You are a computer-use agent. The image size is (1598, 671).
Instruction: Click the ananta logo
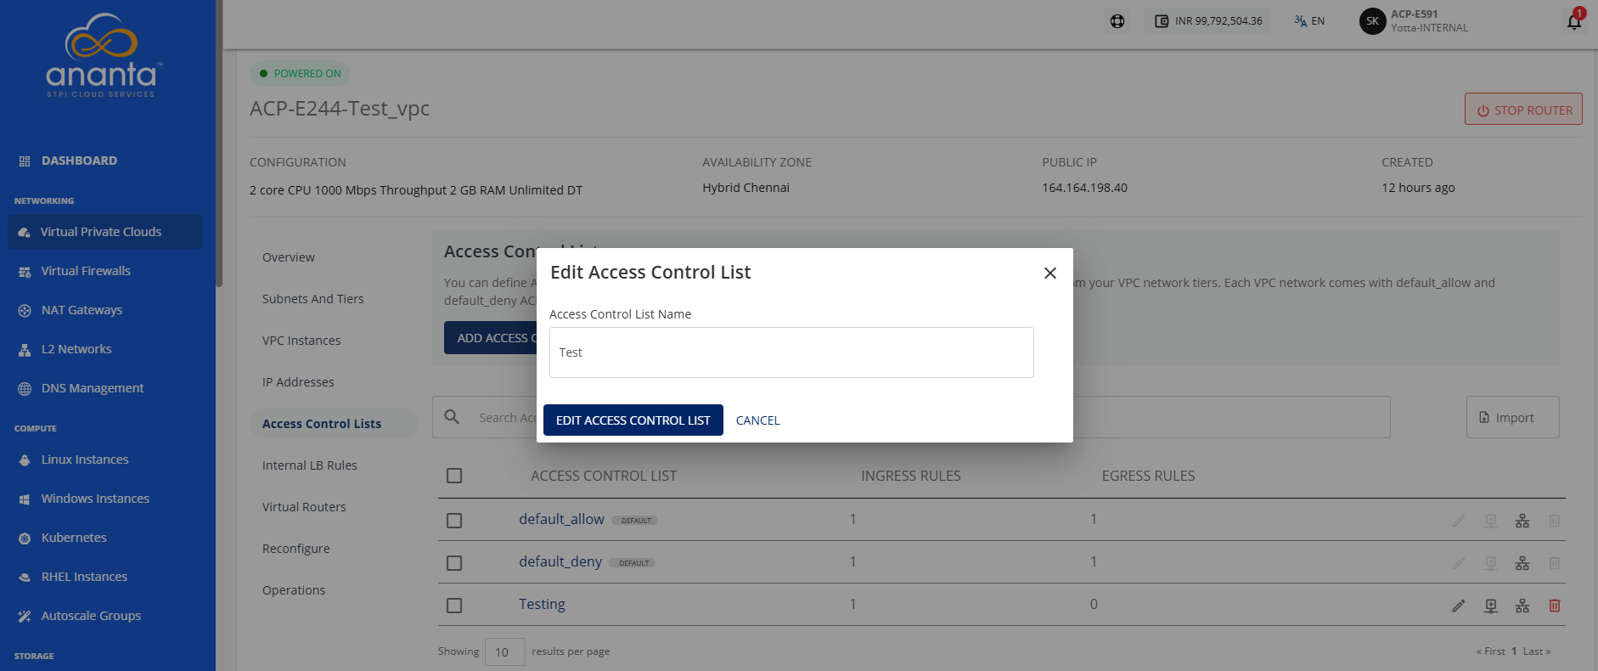coord(102,55)
